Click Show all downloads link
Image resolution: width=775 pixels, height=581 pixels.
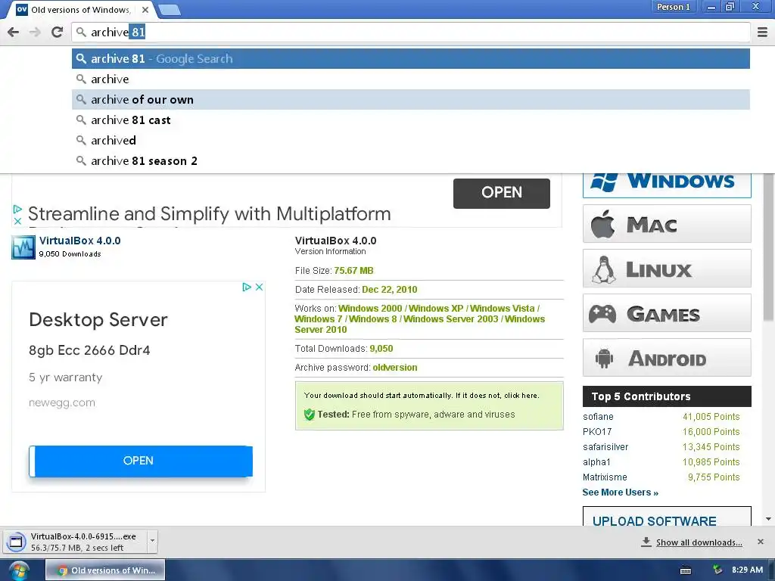click(699, 542)
